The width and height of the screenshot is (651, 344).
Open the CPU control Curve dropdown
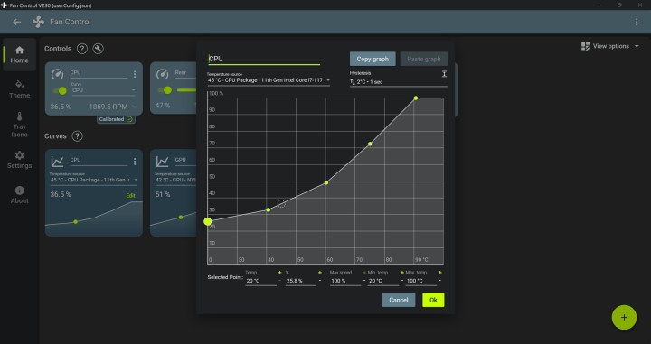[104, 90]
